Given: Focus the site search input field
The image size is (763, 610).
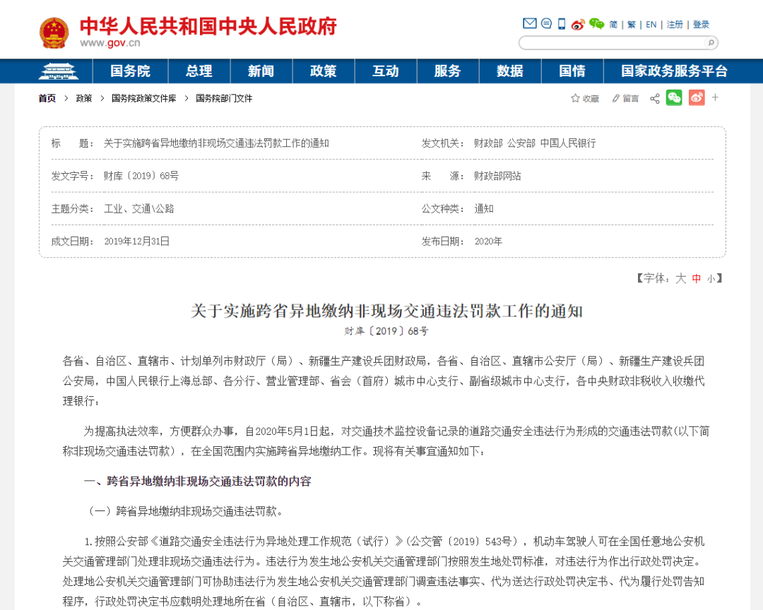Looking at the screenshot, I should tap(613, 43).
